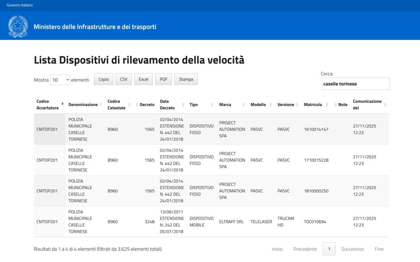The height and width of the screenshot is (262, 420).
Task: Export the table with CSV button
Action: [x=123, y=79]
